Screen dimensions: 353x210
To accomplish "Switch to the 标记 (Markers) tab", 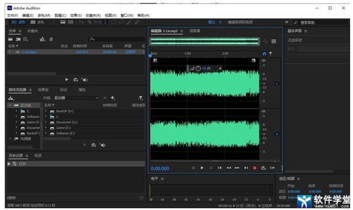I will point(63,90).
